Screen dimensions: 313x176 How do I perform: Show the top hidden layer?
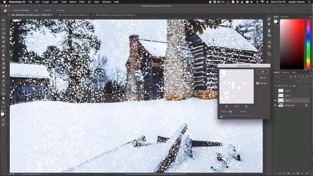tap(275, 91)
